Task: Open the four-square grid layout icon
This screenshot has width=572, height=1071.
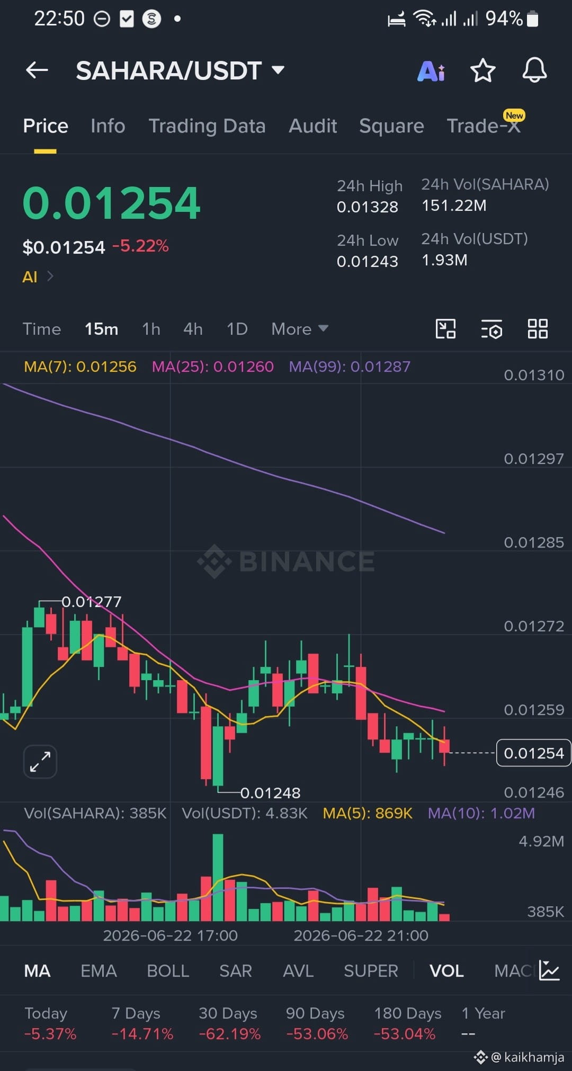Action: 538,329
